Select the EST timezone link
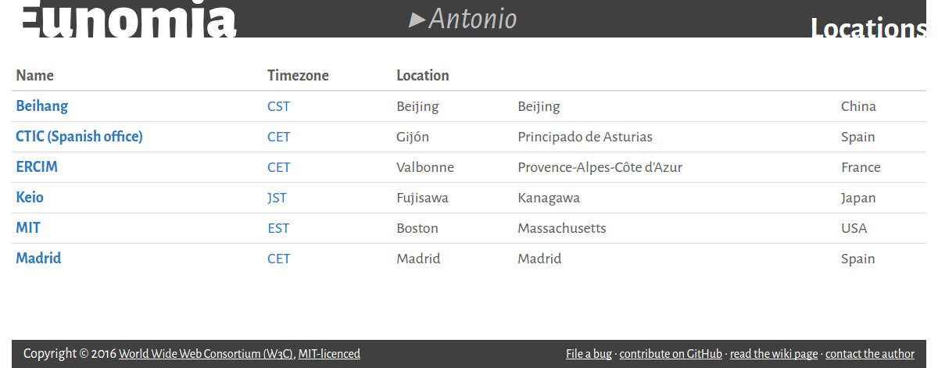The height and width of the screenshot is (368, 938). point(278,228)
